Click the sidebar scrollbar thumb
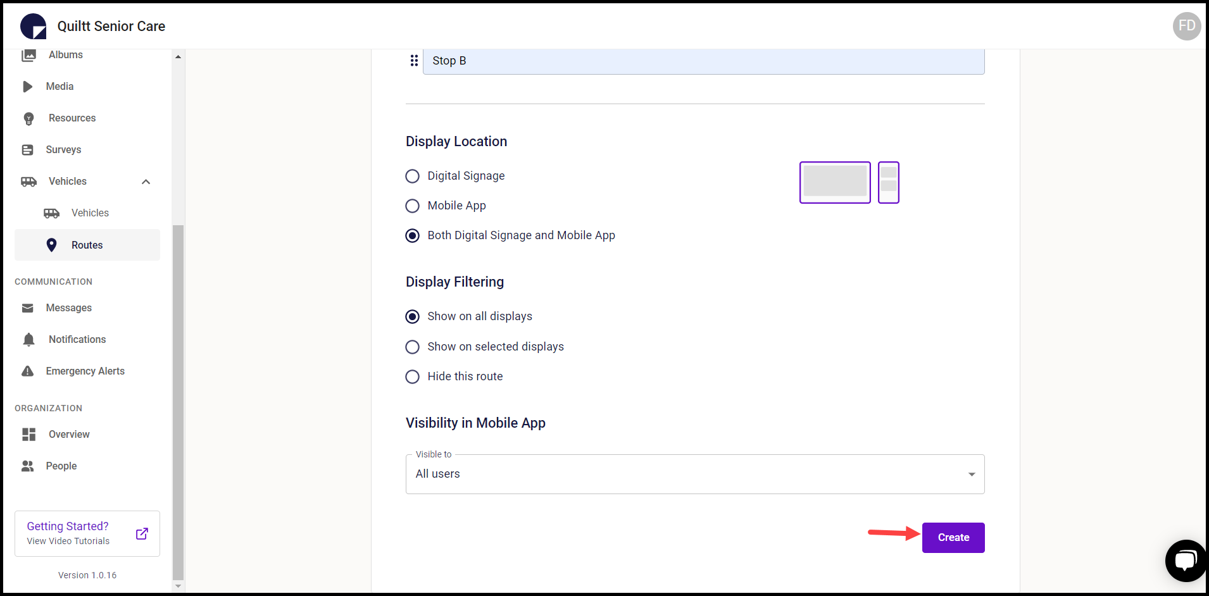The width and height of the screenshot is (1209, 596). tap(179, 402)
